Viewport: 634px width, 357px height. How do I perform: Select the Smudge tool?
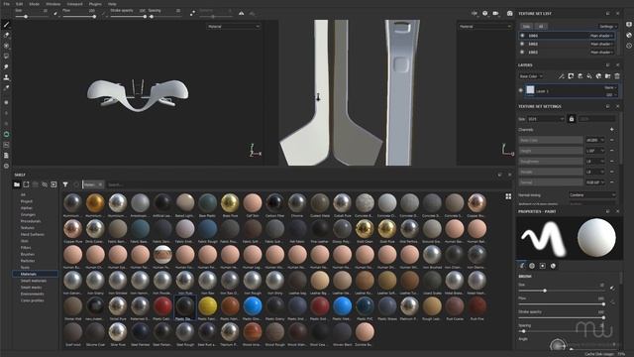(x=6, y=66)
